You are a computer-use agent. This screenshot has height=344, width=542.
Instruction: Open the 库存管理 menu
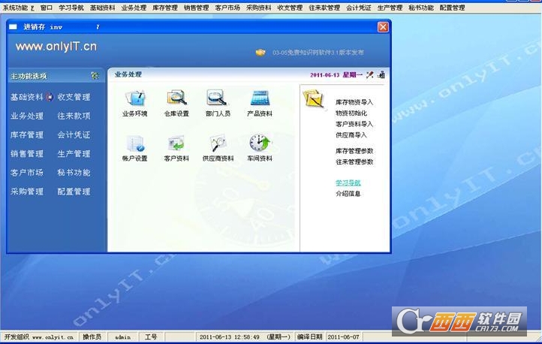(x=165, y=8)
